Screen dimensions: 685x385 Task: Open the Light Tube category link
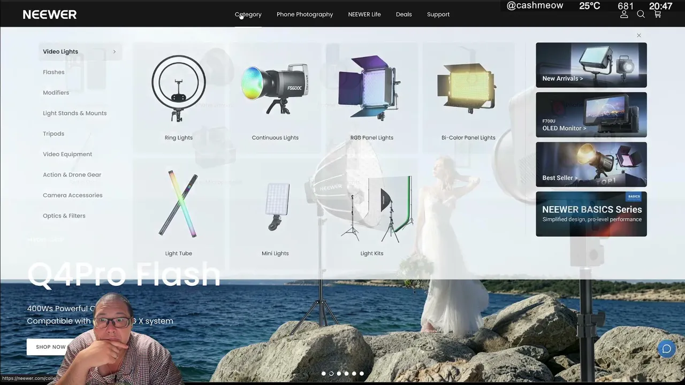[x=179, y=253]
